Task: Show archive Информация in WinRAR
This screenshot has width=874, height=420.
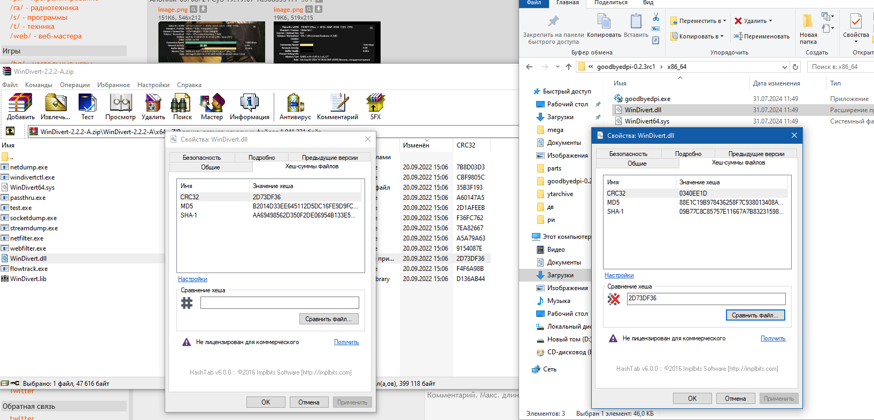Action: pyautogui.click(x=250, y=106)
